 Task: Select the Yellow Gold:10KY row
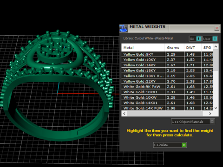[167, 60]
